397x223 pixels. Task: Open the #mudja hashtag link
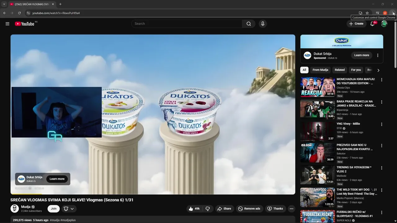[55, 220]
